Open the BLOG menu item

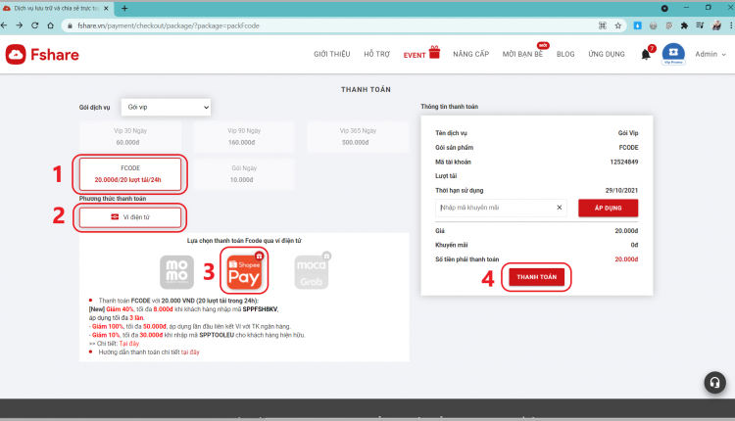pos(565,54)
